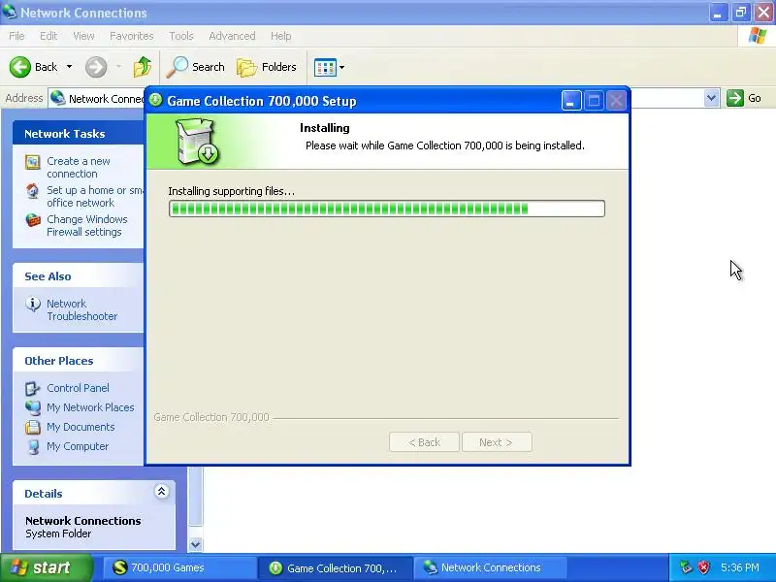Open My Computer link

78,446
